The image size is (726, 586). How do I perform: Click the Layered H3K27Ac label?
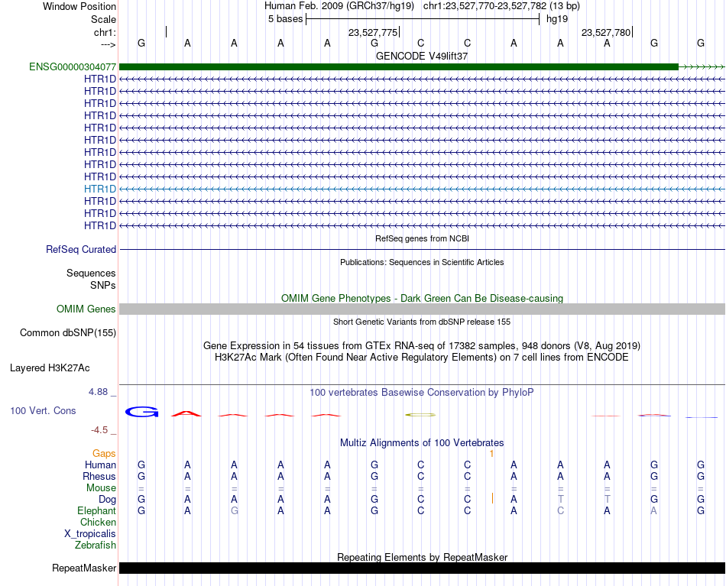[x=50, y=368]
